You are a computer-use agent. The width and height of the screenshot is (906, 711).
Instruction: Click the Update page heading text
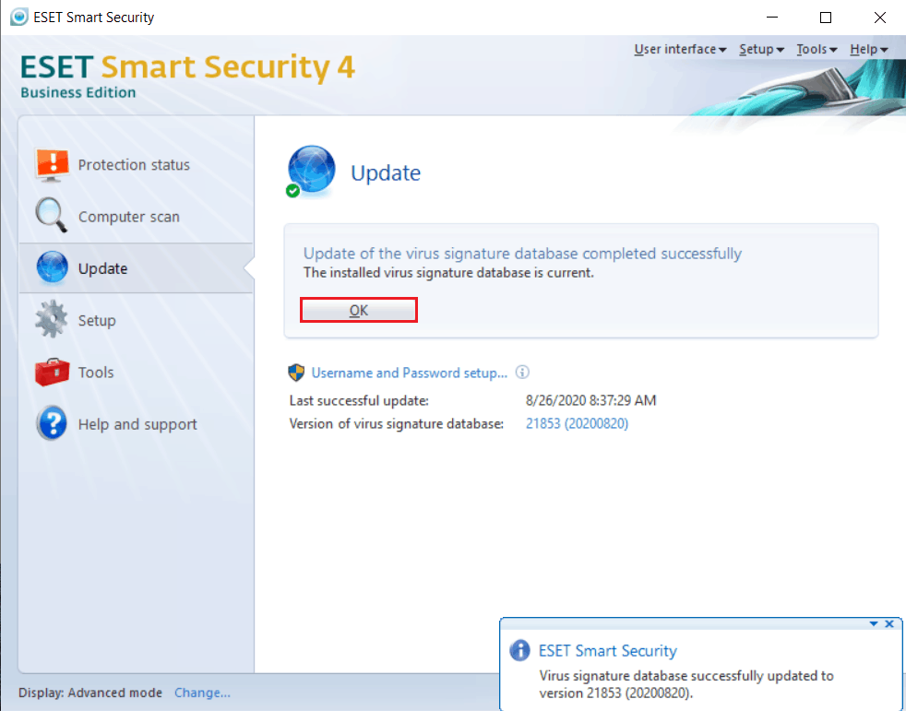(386, 172)
